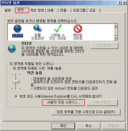Click the security level slider handle
The image size is (128, 131).
(x=16, y=82)
